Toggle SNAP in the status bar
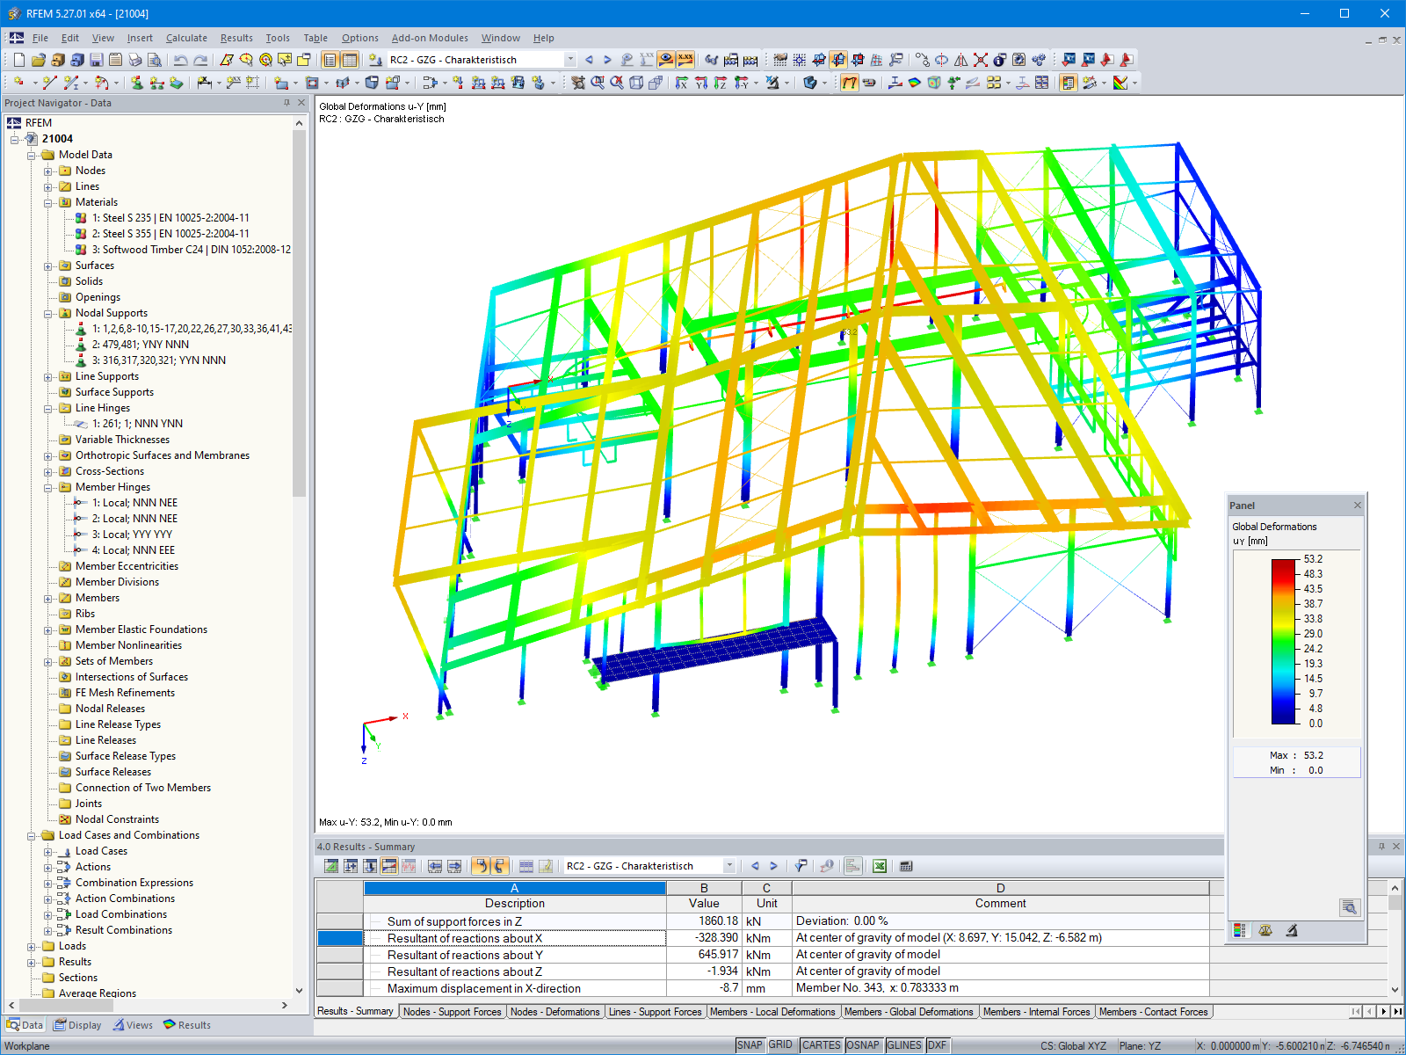Viewport: 1406px width, 1055px height. 750,1045
